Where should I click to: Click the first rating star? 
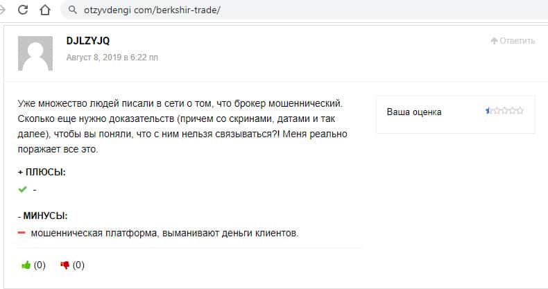(x=488, y=111)
